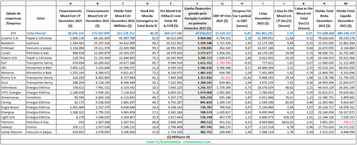This screenshot has height=145, width=357.
Task: Select the Suzano S.A. company cell
Action: click(x=13, y=38)
